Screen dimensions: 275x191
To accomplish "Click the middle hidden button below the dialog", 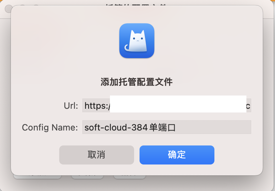I will point(87,177).
